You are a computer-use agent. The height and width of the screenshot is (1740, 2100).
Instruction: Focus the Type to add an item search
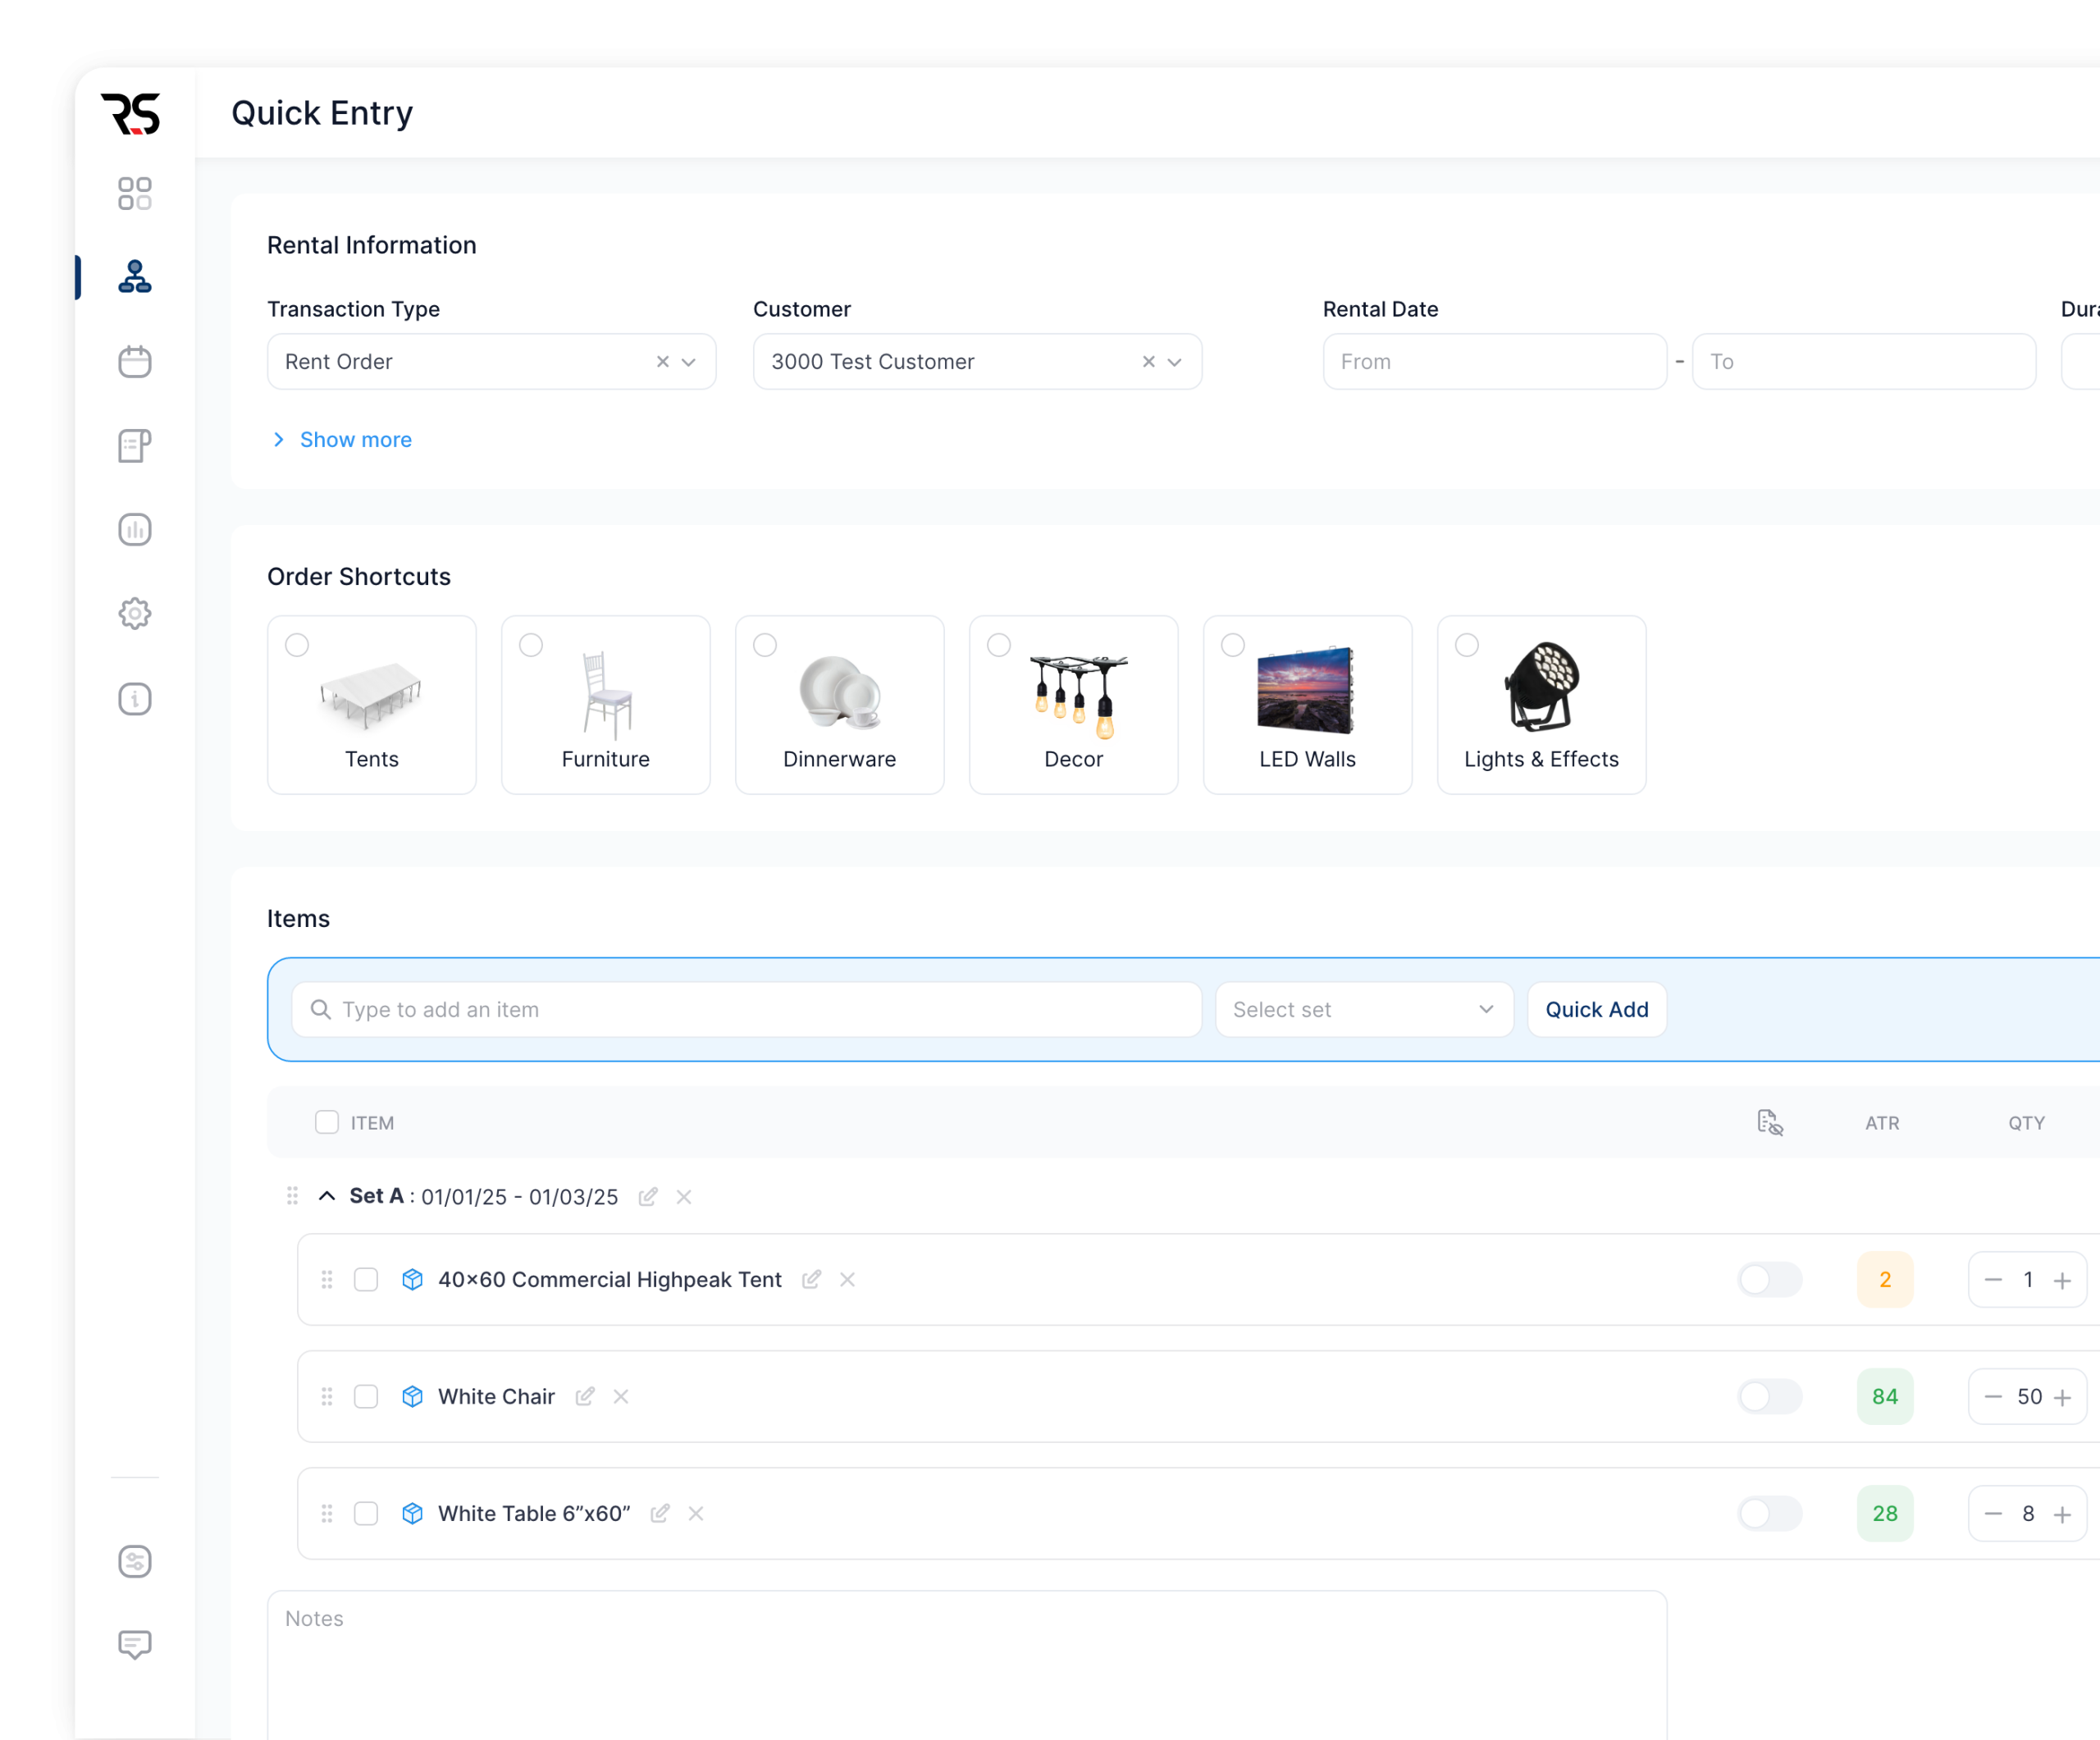[x=747, y=1009]
